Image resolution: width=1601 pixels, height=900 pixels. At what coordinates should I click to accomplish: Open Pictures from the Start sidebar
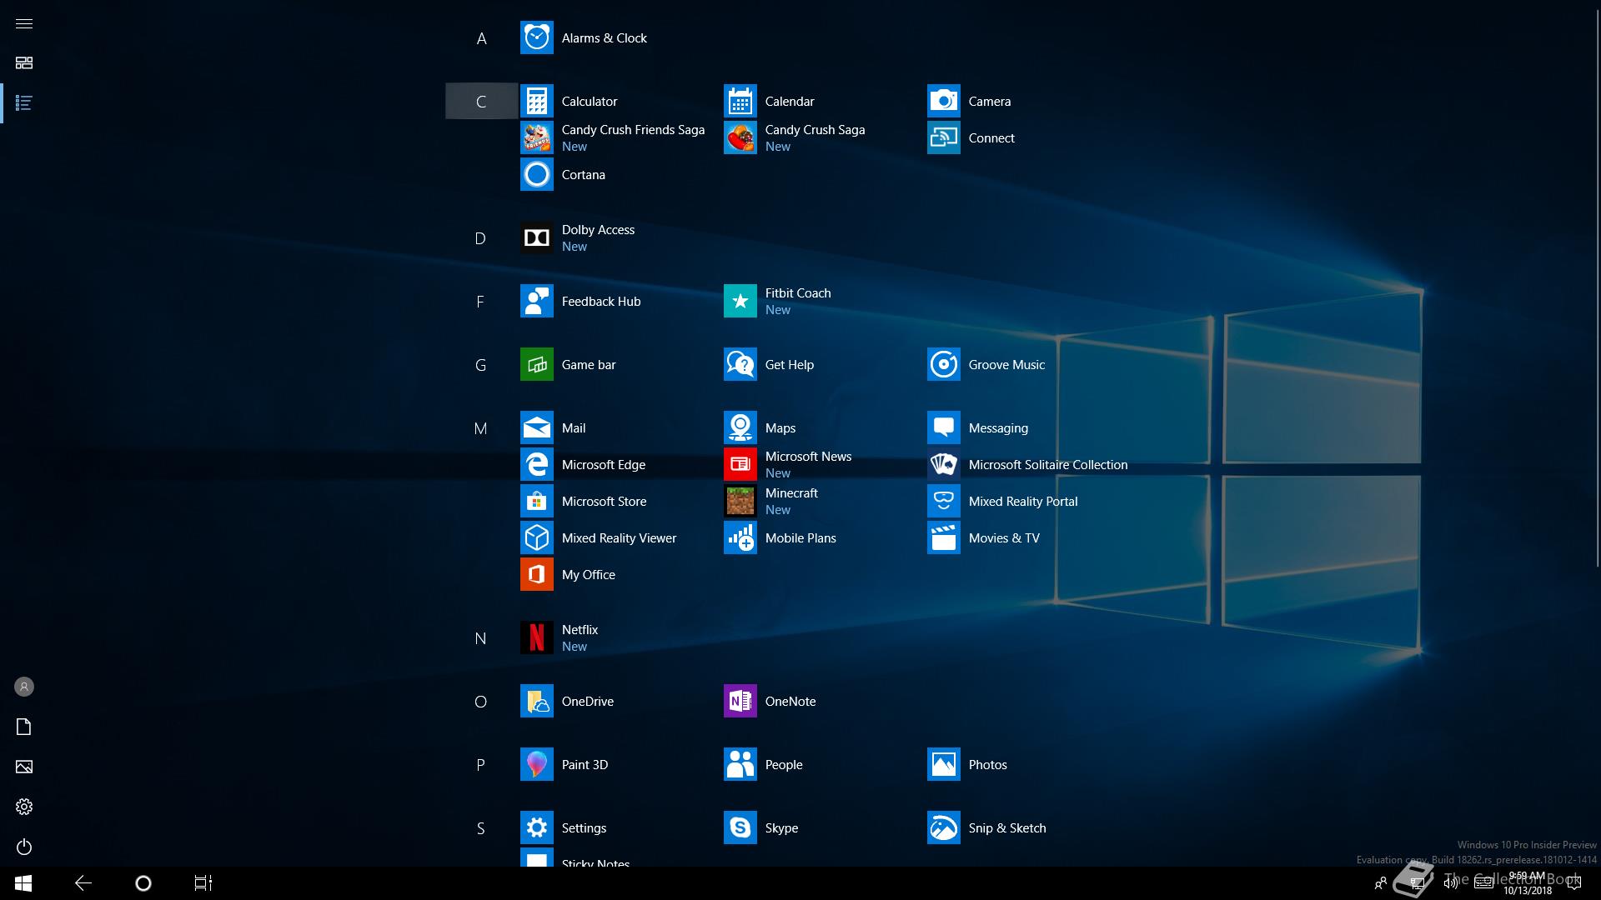24,767
